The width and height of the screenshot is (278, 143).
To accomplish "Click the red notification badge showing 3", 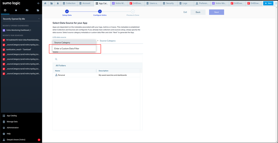I will pos(39,140).
